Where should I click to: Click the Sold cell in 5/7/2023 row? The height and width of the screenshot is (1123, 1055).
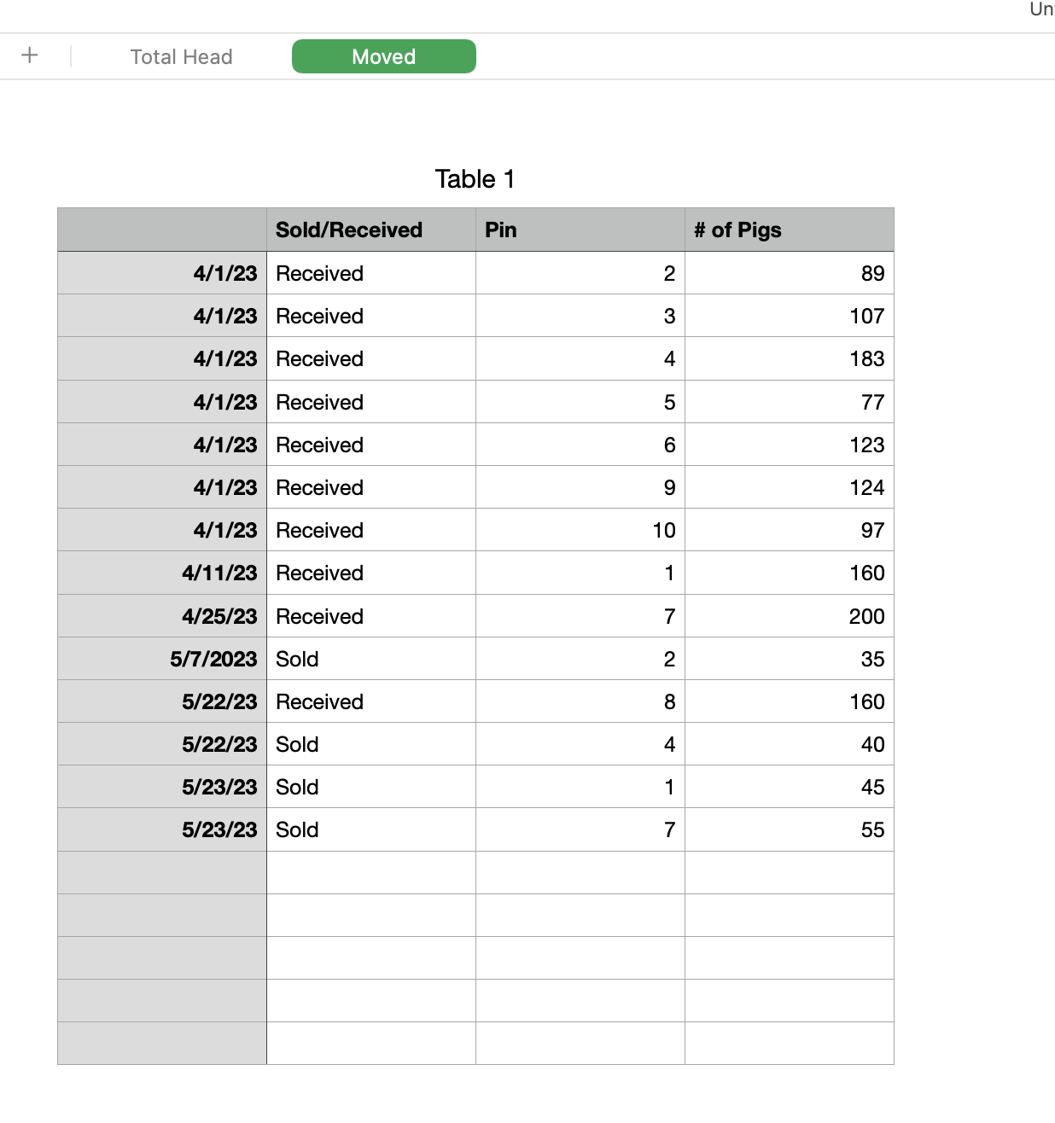coord(370,659)
